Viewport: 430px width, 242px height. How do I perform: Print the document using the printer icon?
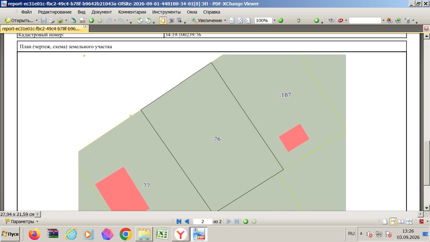click(52, 20)
